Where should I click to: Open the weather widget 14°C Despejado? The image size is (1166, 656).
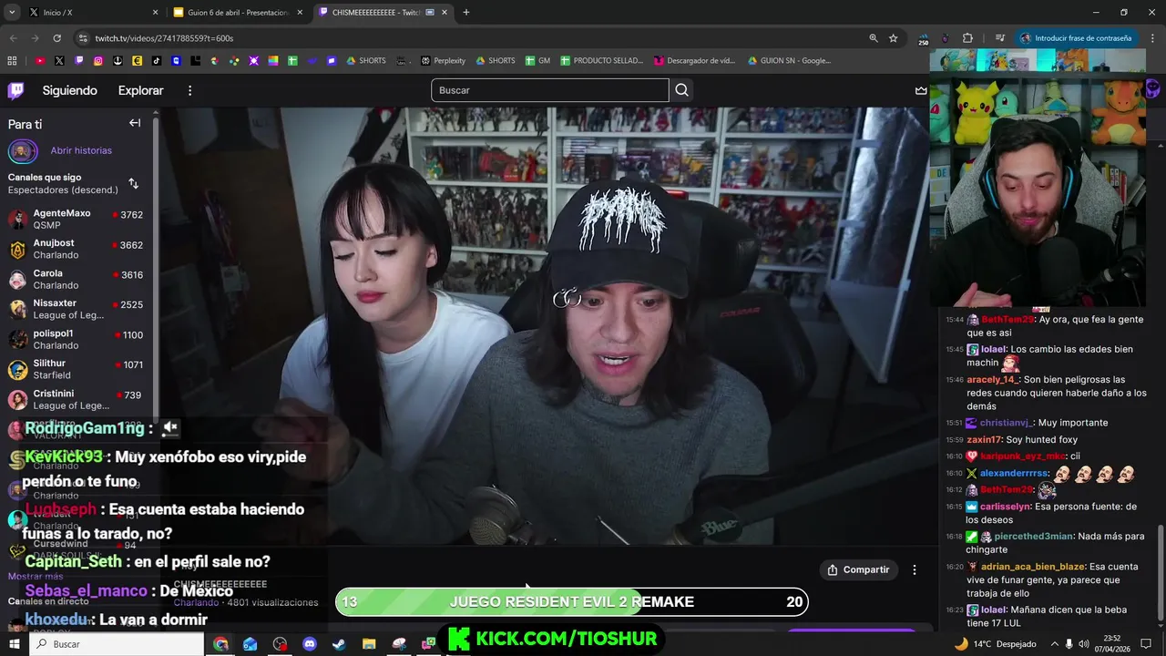coord(995,644)
